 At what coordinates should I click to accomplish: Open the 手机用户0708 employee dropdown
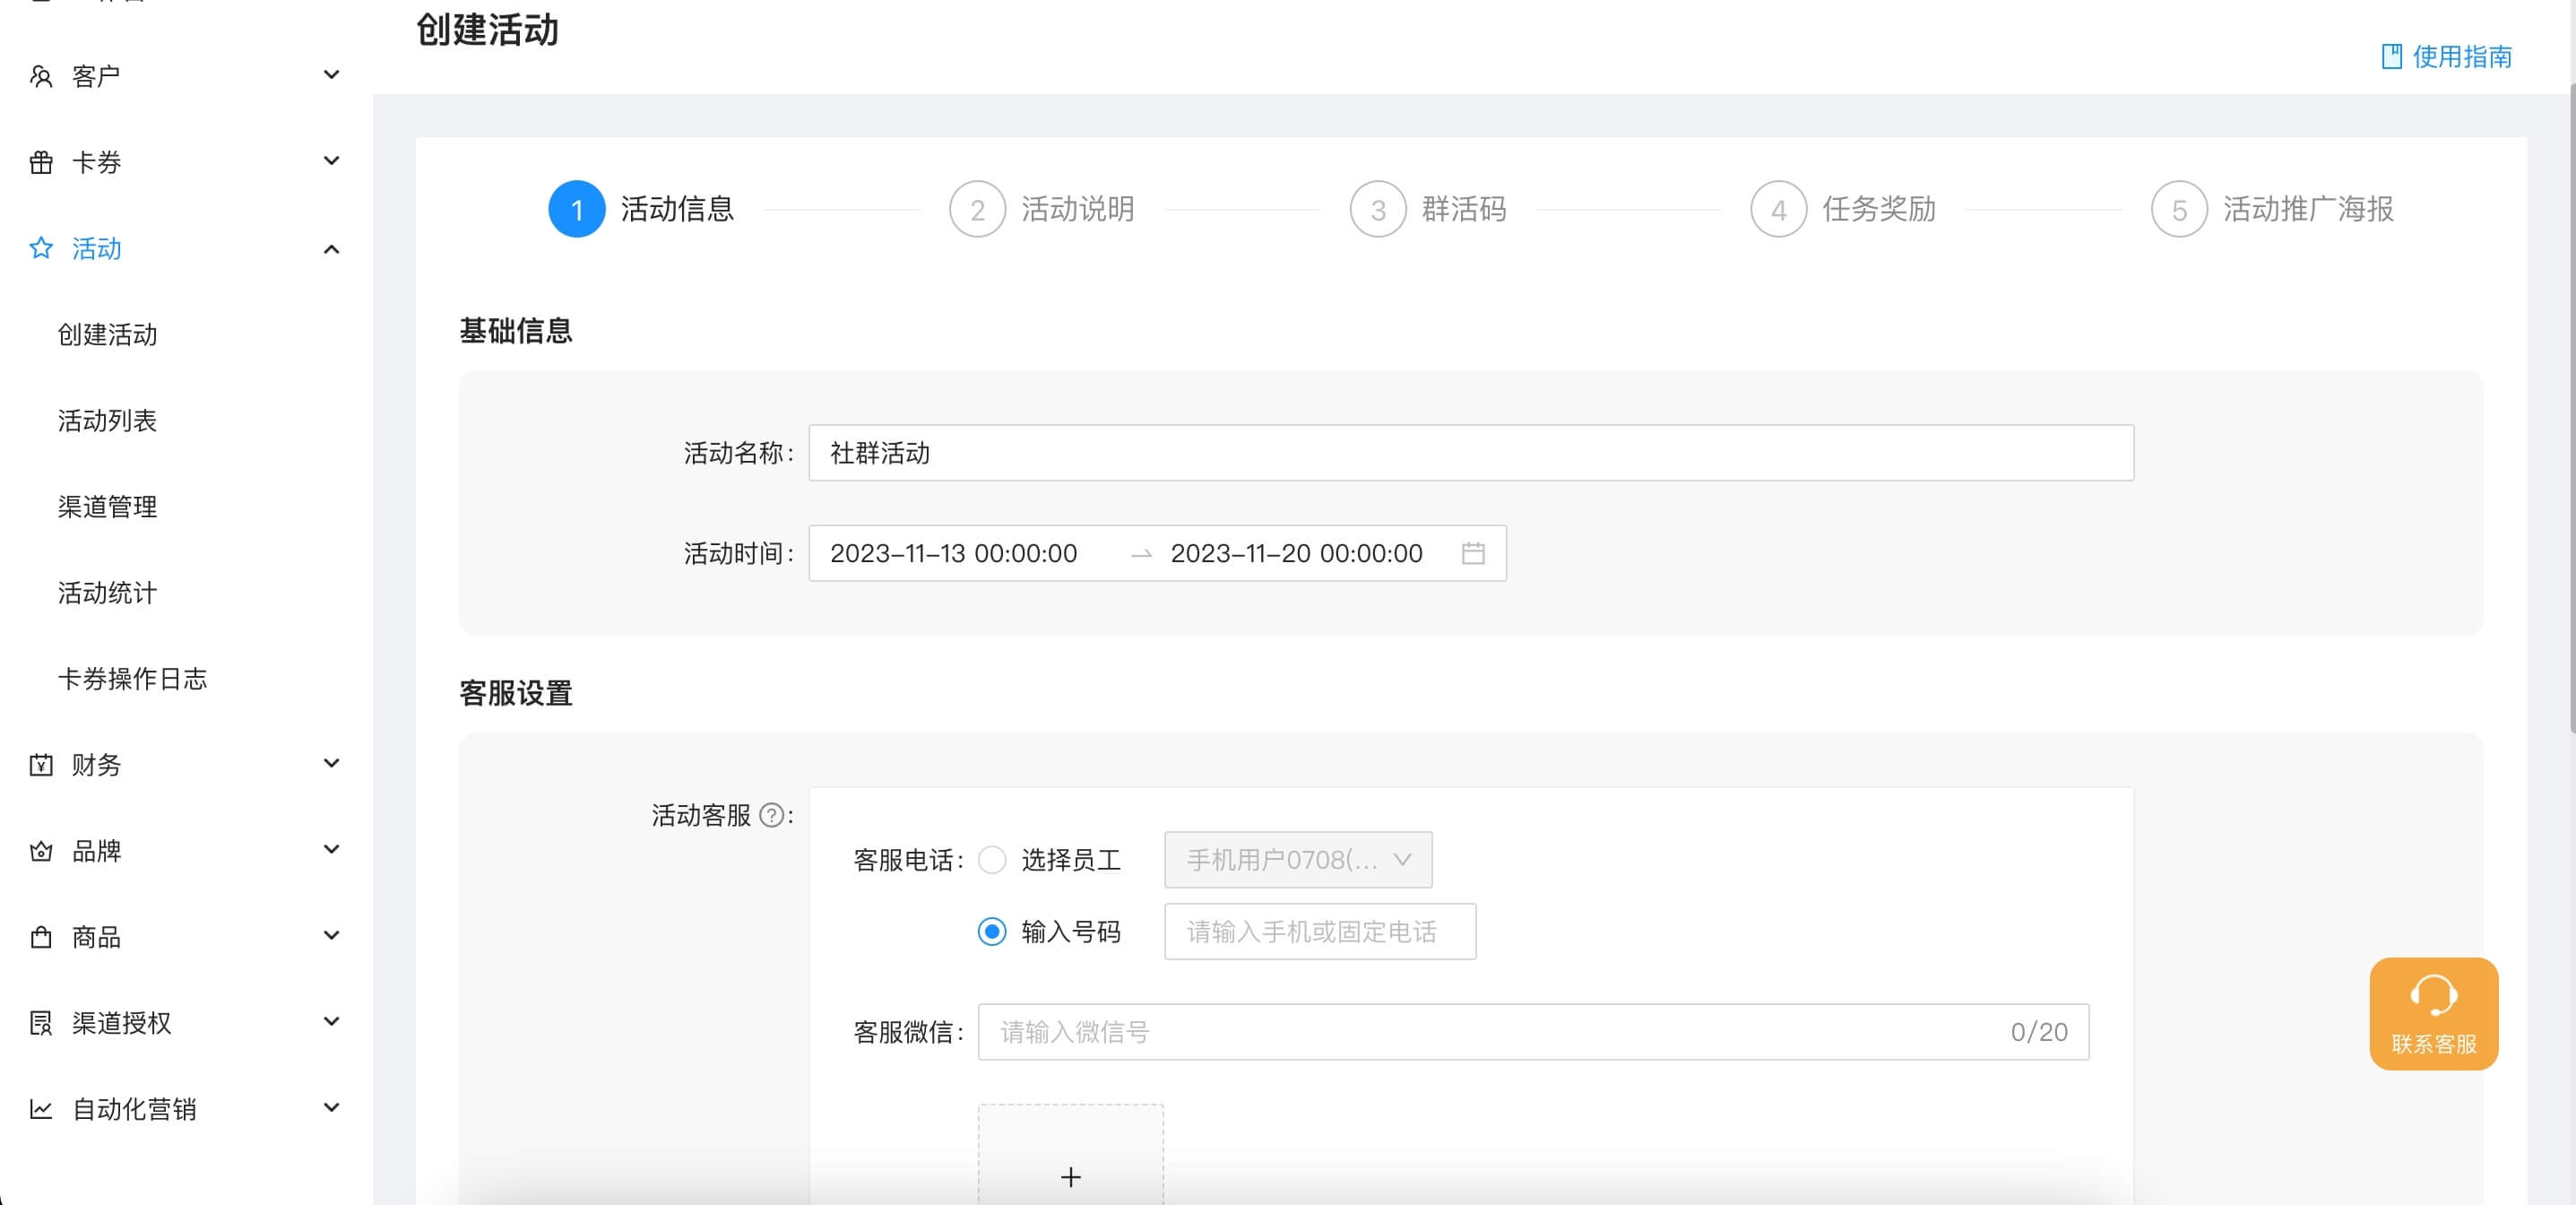coord(1297,860)
